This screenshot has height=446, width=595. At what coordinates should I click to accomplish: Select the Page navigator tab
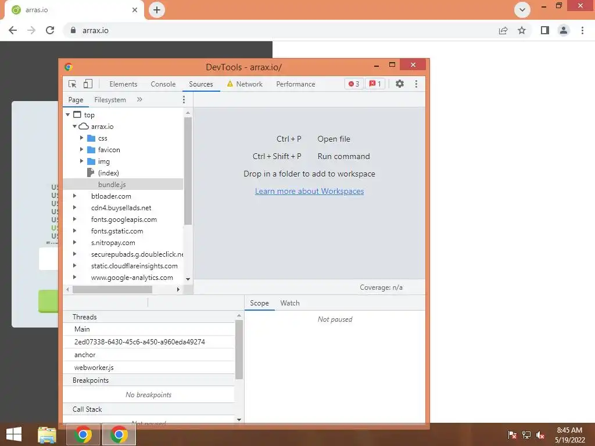tap(76, 100)
